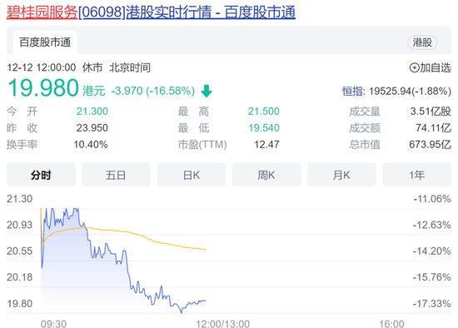Click the 北京时间 label
458x328 pixels.
tap(130, 67)
